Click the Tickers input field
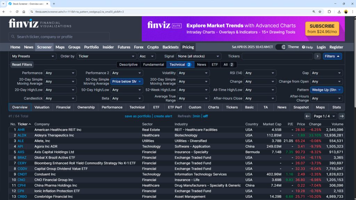This screenshot has width=356, height=200. [x=277, y=56]
